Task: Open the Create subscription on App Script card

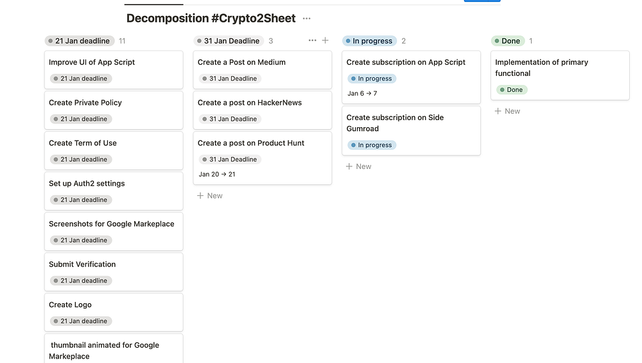Action: click(406, 62)
